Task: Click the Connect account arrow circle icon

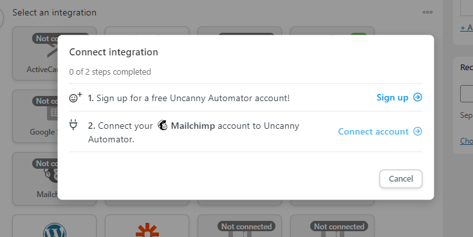Action: 418,131
